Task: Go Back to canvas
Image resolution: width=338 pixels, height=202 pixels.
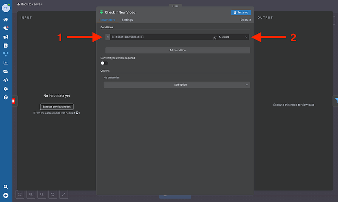Action: pos(30,4)
